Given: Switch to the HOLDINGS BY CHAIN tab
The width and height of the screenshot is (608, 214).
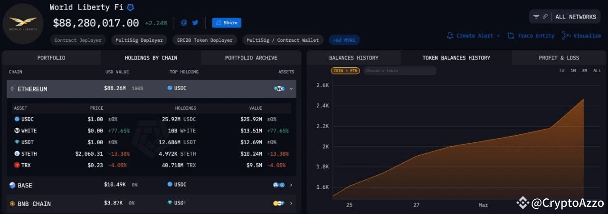Looking at the screenshot, I should [x=151, y=58].
